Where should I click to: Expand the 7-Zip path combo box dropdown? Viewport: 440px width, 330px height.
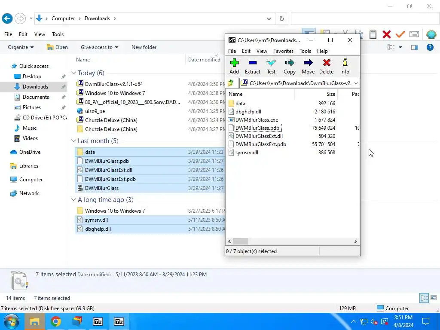[356, 83]
